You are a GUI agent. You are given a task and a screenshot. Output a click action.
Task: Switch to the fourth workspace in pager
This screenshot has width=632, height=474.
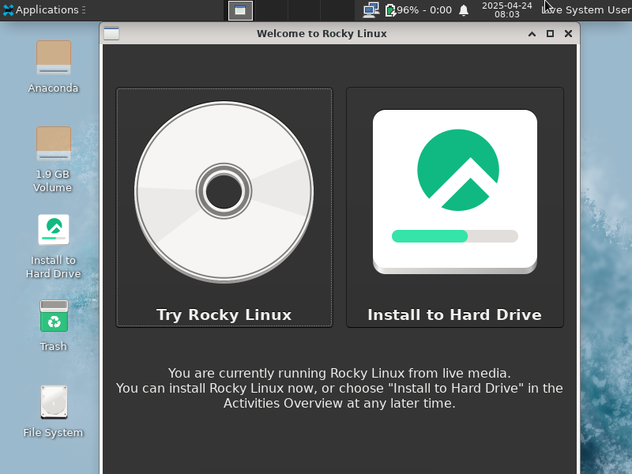point(337,10)
